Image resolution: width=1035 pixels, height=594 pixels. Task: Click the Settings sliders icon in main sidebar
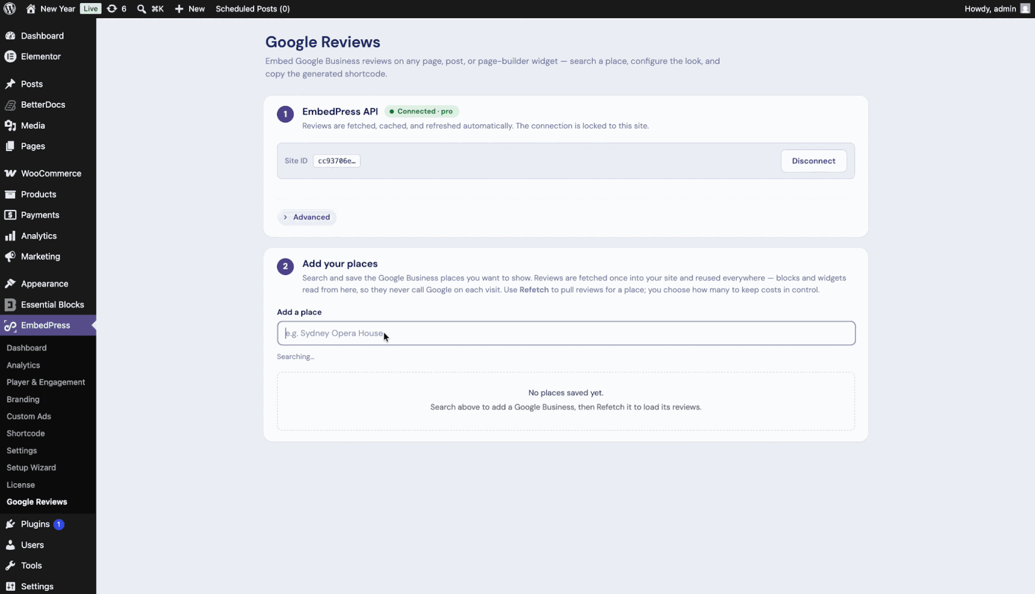point(10,586)
